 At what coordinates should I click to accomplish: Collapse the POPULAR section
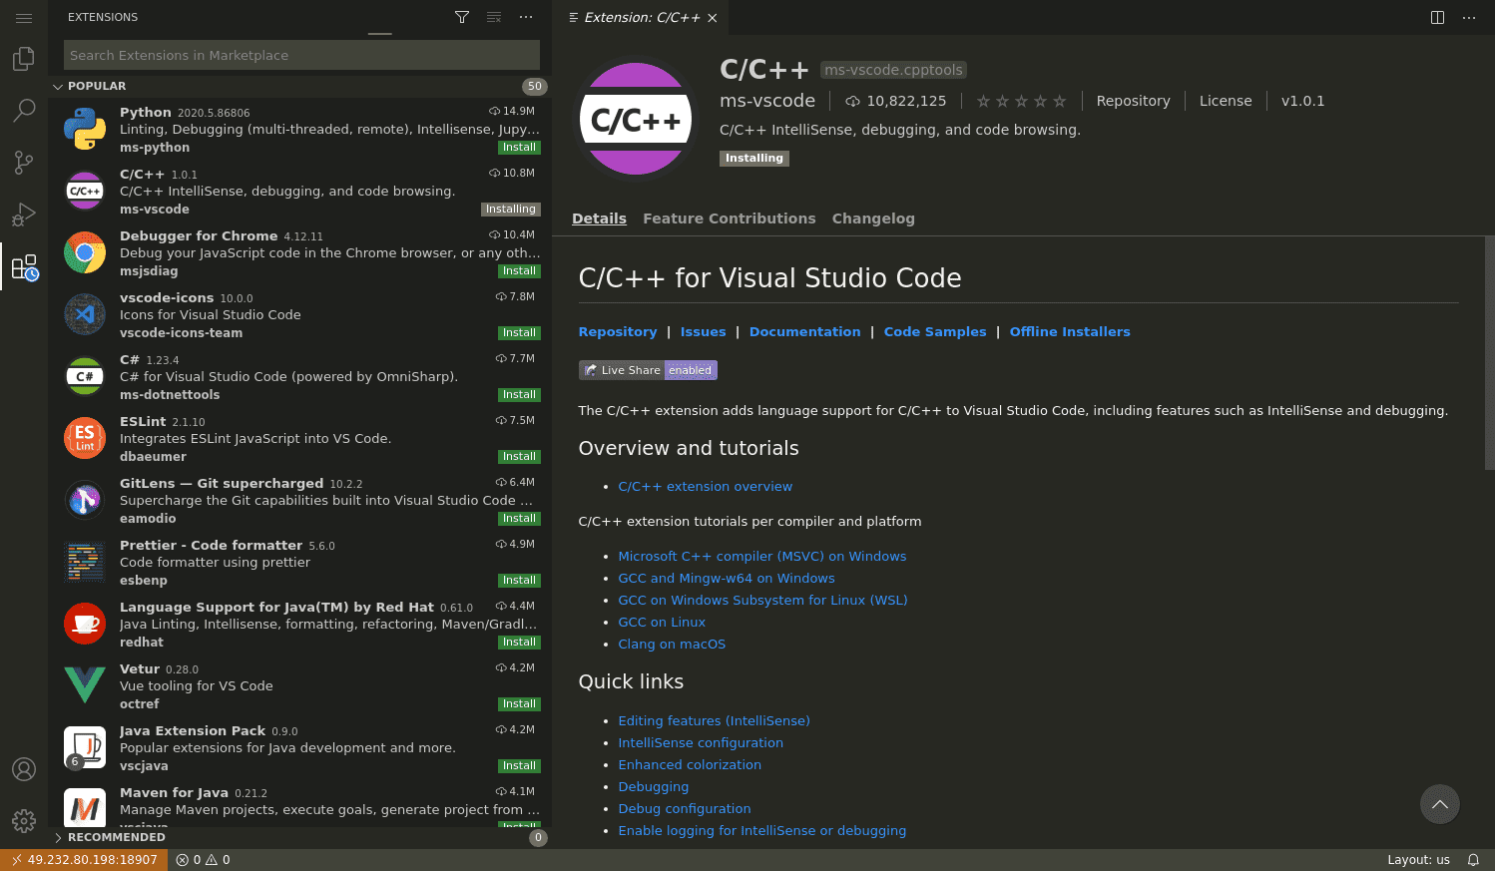(299, 86)
